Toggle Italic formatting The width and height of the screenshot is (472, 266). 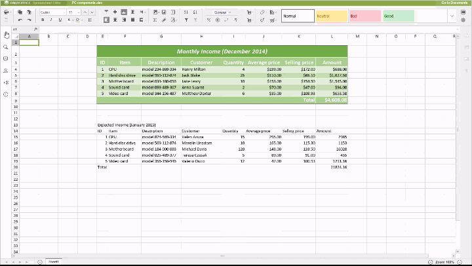[x=51, y=20]
